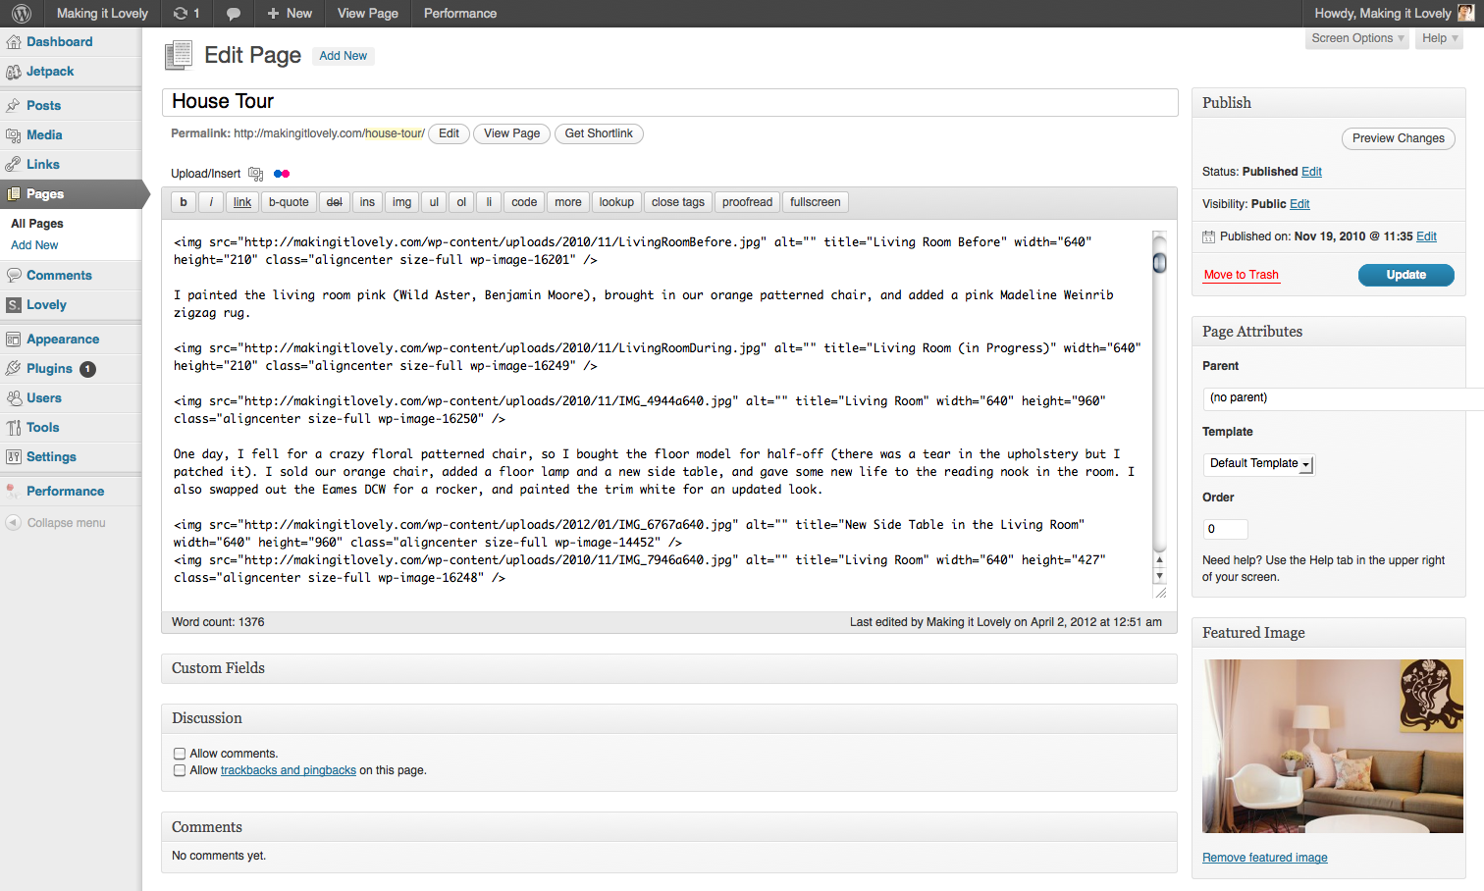Click the add media upload icon

pyautogui.click(x=255, y=174)
